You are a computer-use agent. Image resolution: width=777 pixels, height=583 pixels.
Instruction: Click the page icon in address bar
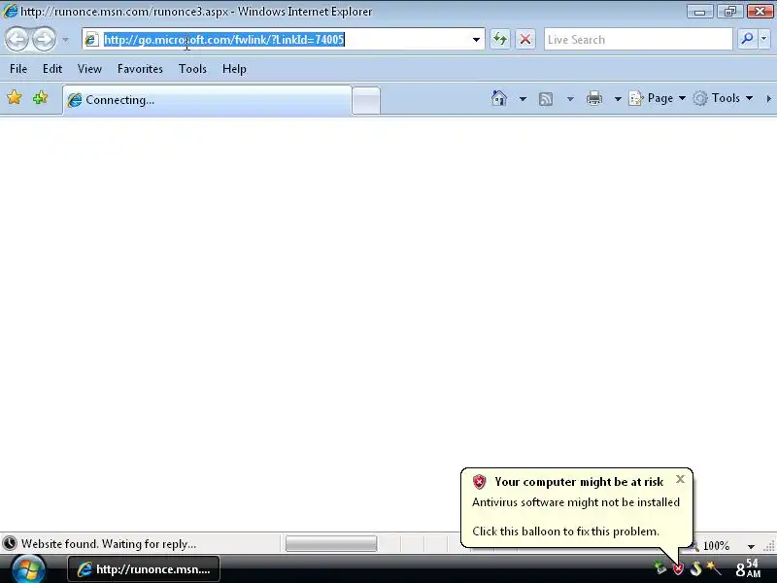click(x=91, y=39)
